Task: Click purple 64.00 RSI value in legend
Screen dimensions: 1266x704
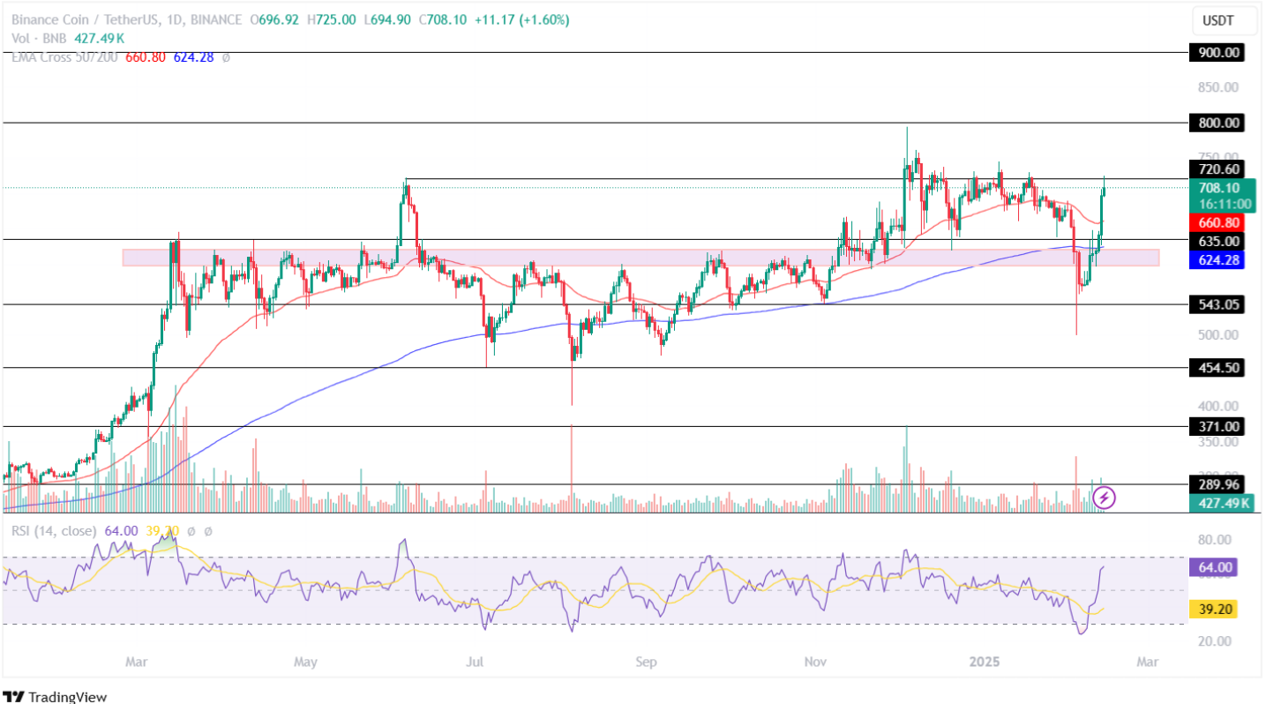Action: pos(121,531)
